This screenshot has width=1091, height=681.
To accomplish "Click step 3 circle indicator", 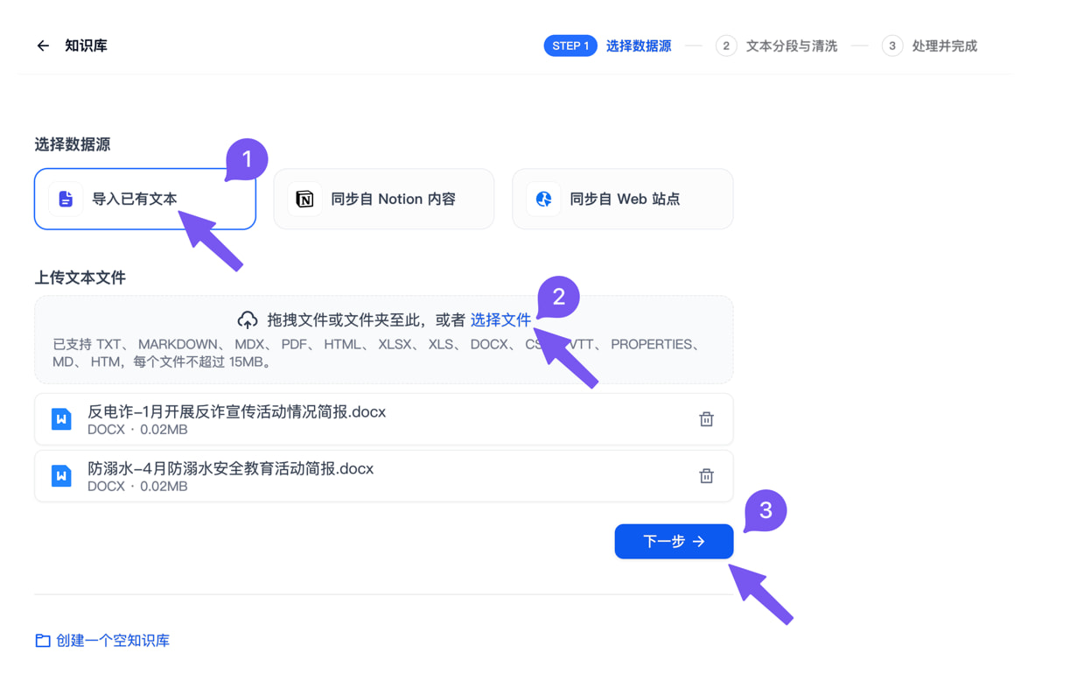I will coord(892,46).
